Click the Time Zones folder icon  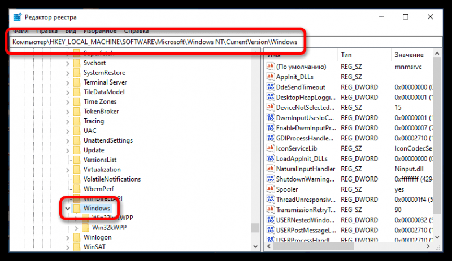point(77,102)
